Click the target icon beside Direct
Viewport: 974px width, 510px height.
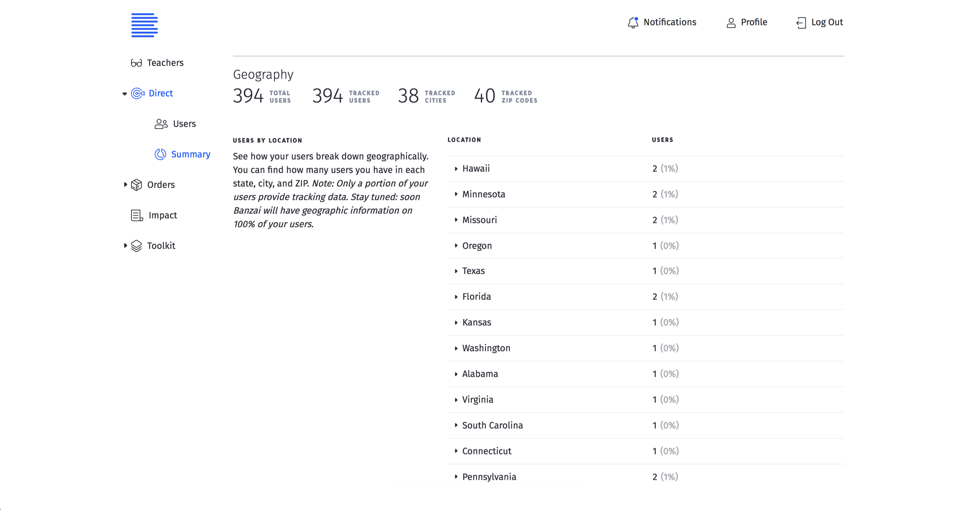137,93
